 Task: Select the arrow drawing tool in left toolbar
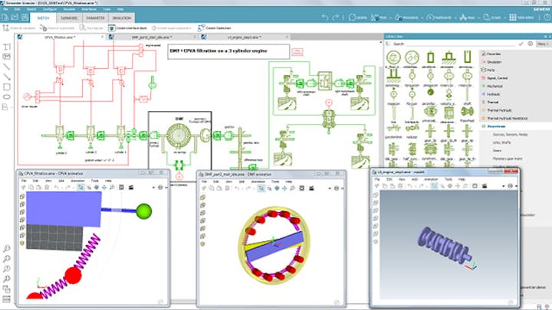7,77
